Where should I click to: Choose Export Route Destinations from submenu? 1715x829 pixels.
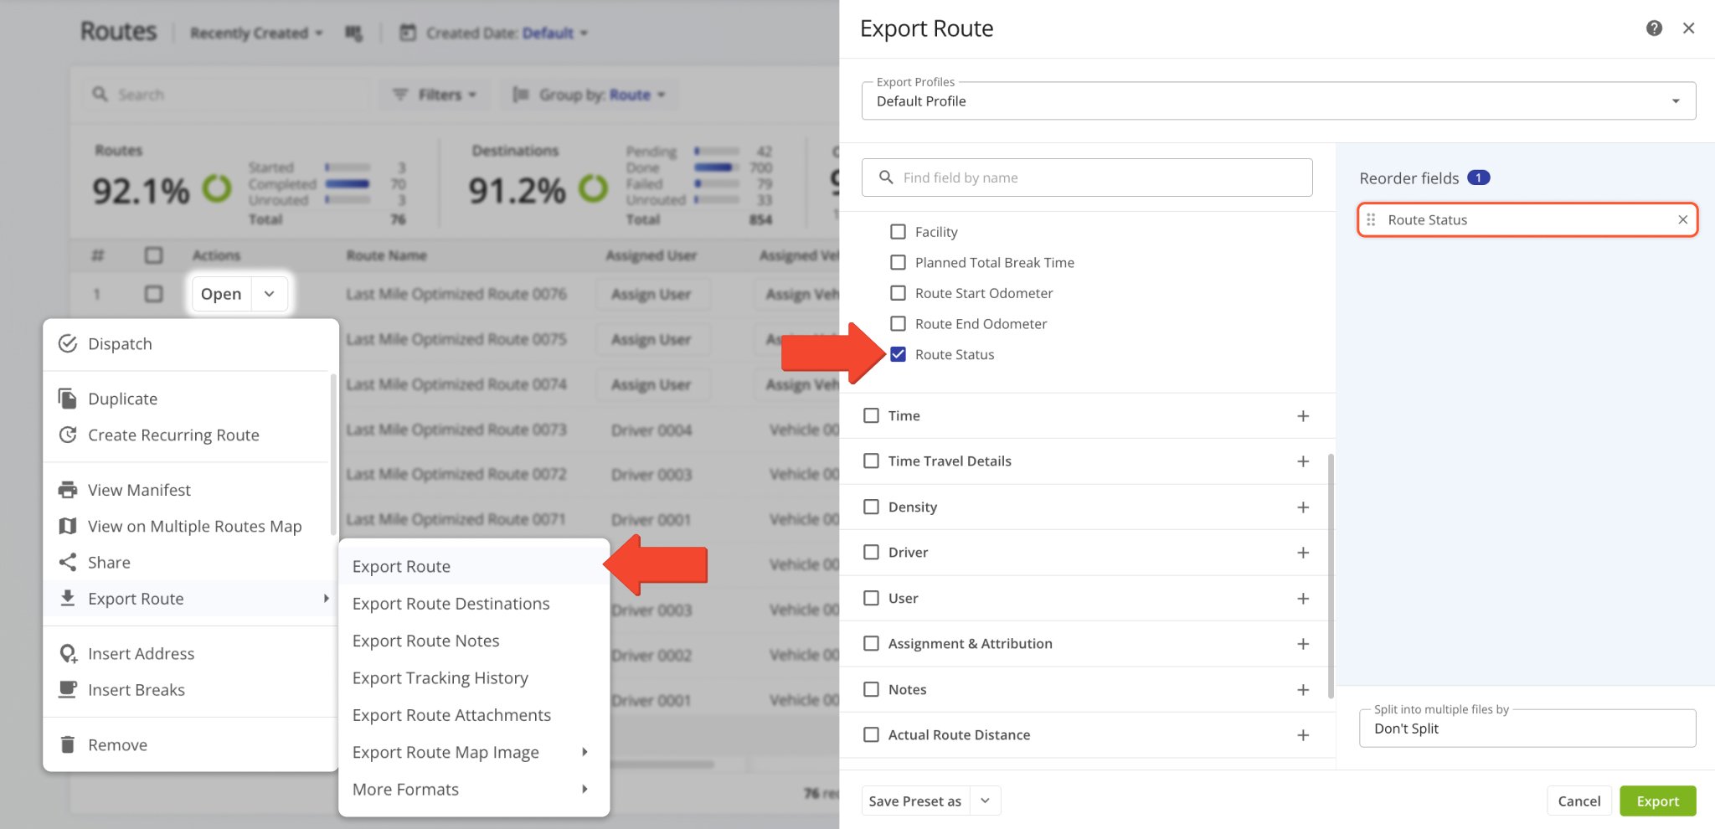pyautogui.click(x=451, y=604)
